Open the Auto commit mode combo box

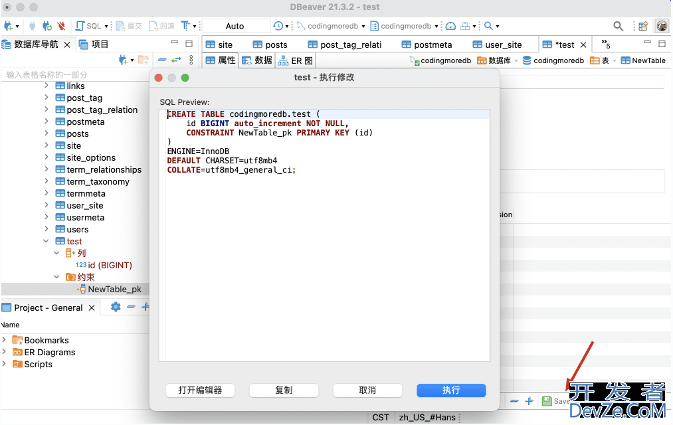(236, 26)
